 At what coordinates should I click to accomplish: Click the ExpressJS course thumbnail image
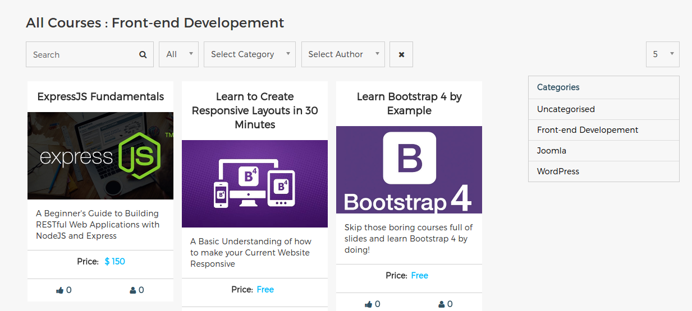[x=100, y=156]
